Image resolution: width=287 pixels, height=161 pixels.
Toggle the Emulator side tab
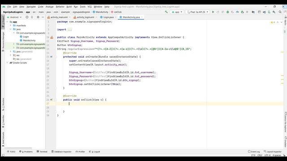pos(285,142)
